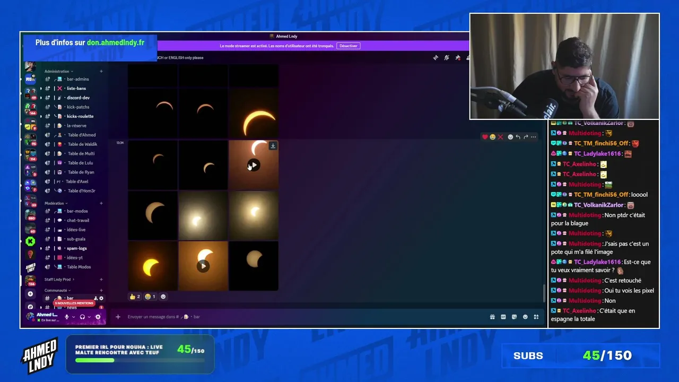
Task: Open user settings gear
Action: click(x=98, y=317)
